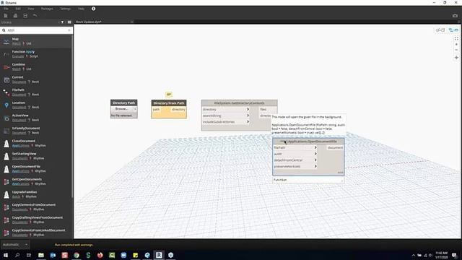Click the library layout view icon
Screen dimensions: 462x260
click(x=69, y=22)
